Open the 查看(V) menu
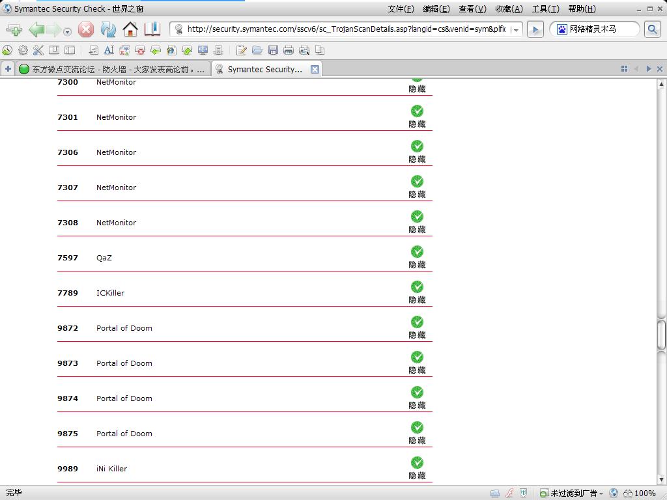667x500 pixels. pos(472,9)
